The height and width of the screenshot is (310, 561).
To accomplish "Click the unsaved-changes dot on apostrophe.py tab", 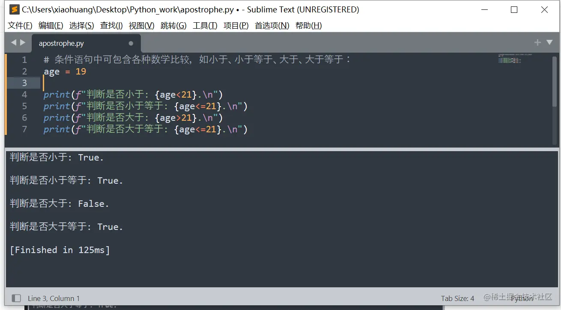I will coord(131,43).
